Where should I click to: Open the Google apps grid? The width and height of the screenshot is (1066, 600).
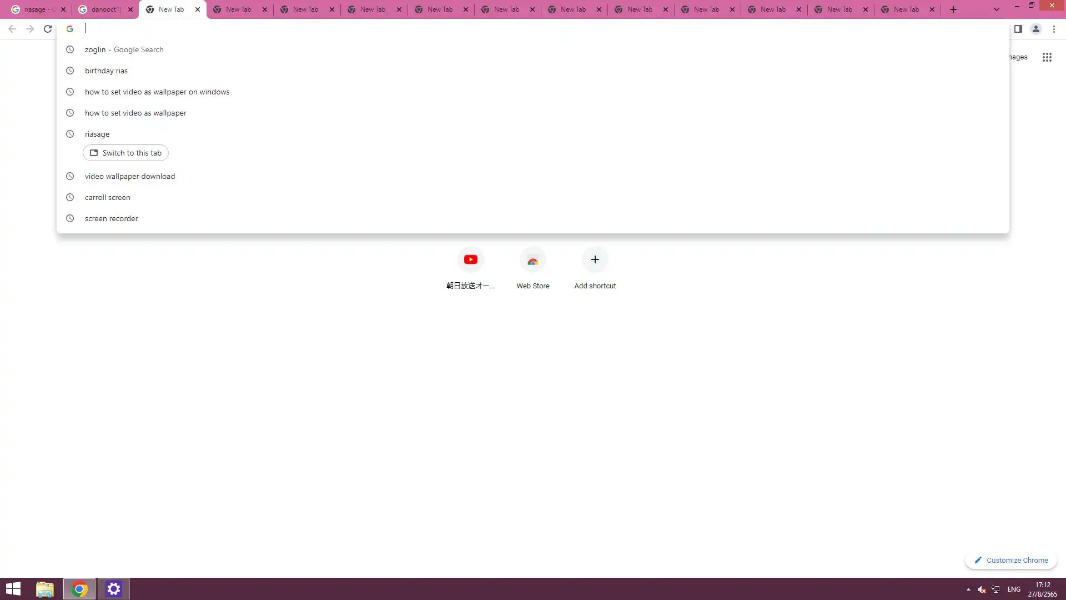point(1047,57)
